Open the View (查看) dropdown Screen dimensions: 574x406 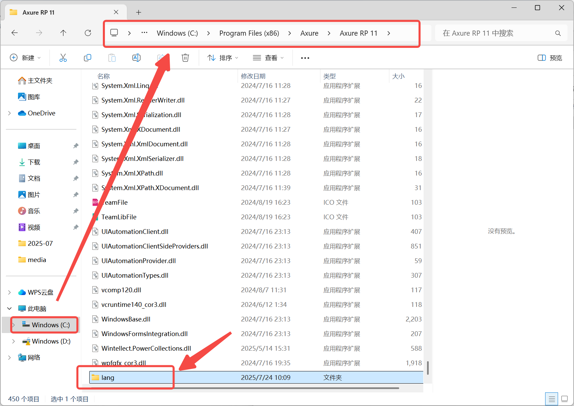[x=268, y=58]
